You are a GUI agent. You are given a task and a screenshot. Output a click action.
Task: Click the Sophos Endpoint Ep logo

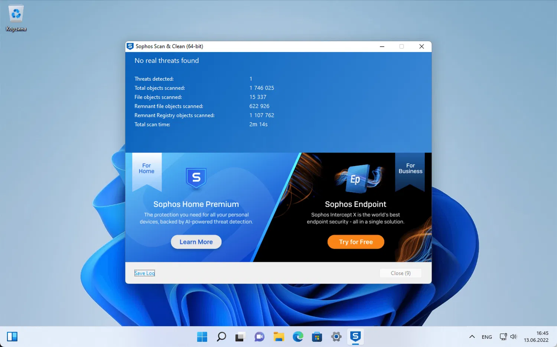tap(359, 179)
